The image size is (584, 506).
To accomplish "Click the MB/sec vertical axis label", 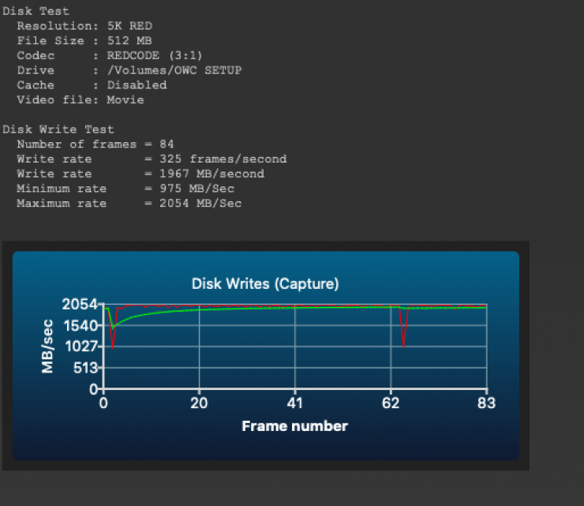I will (48, 346).
